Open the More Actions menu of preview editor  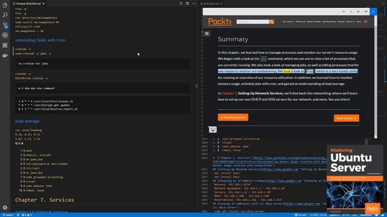click(194, 4)
